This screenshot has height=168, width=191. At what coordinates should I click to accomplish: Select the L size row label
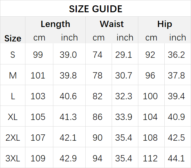pos(13,96)
